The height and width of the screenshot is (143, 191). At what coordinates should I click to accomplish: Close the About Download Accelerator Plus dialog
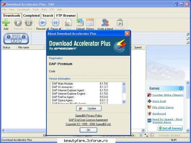point(127,34)
